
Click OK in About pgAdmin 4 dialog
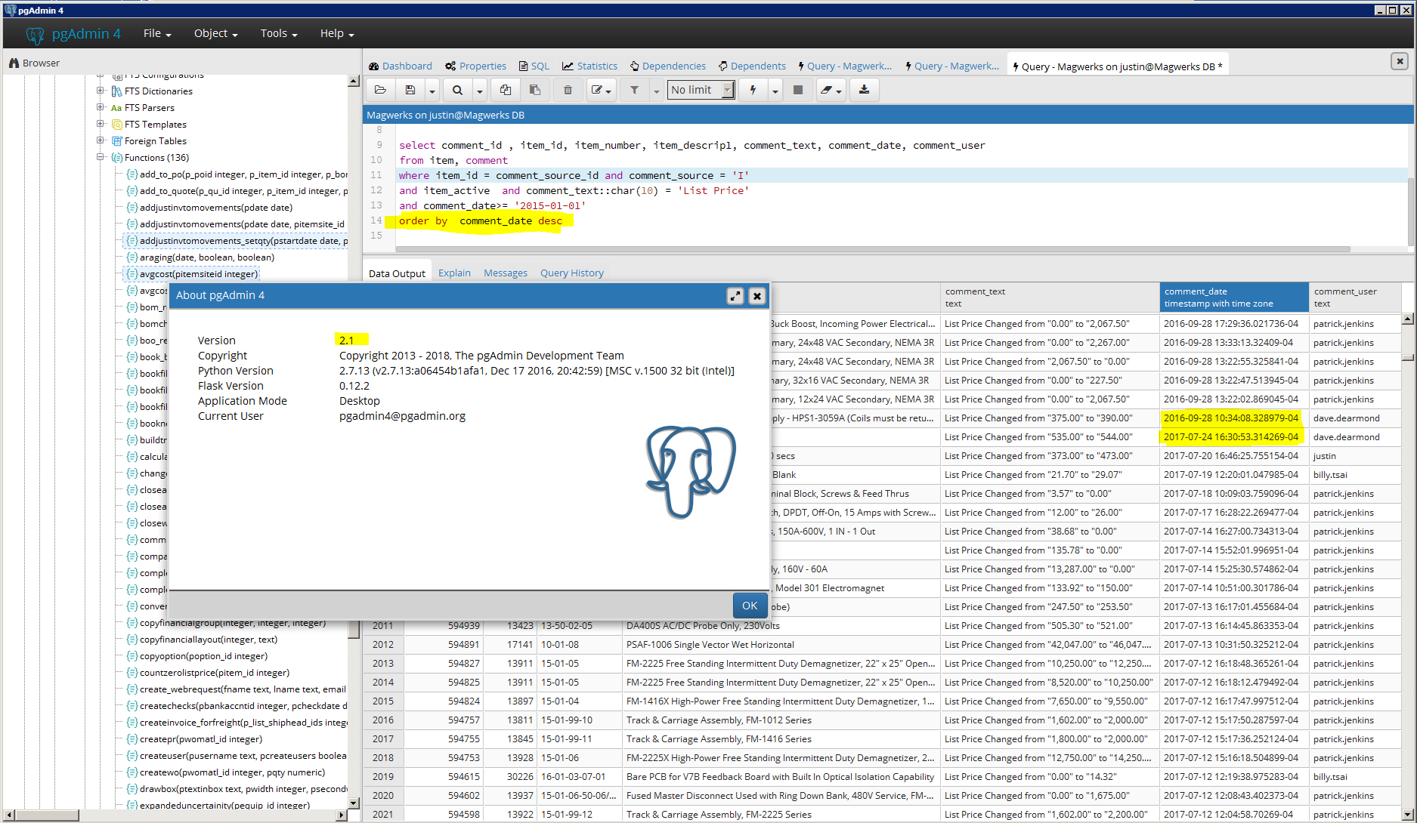750,606
